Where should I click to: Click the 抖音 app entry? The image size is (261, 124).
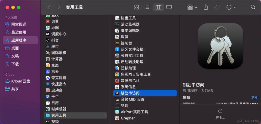(55, 40)
